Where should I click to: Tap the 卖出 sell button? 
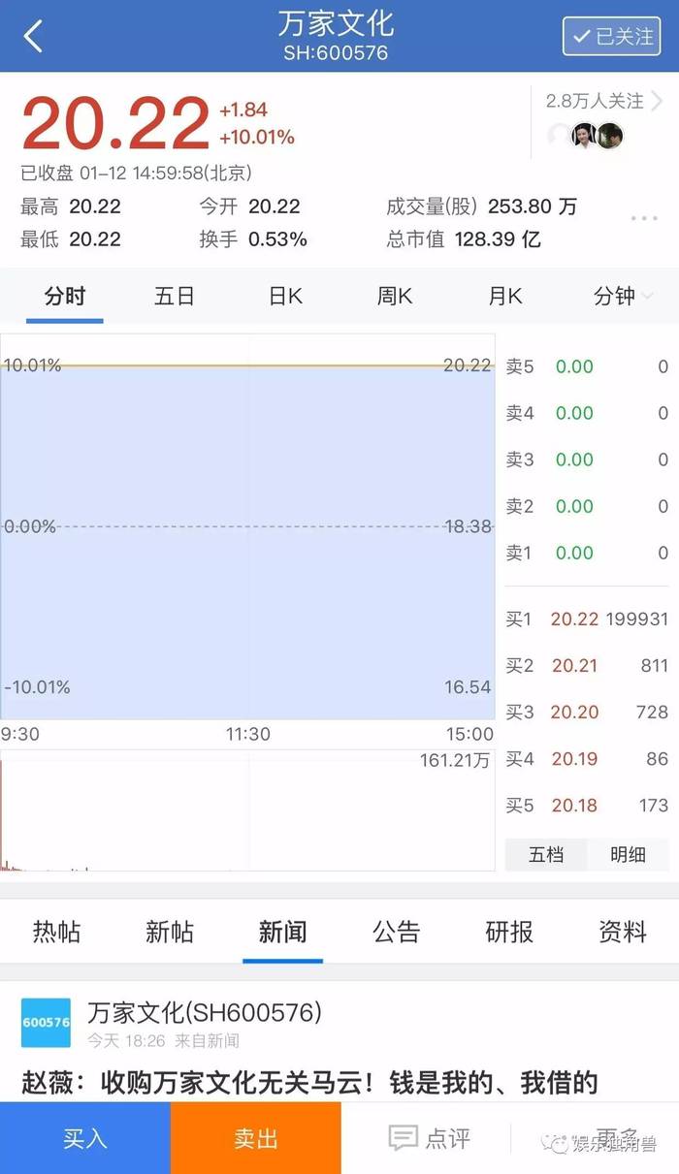tap(256, 1138)
